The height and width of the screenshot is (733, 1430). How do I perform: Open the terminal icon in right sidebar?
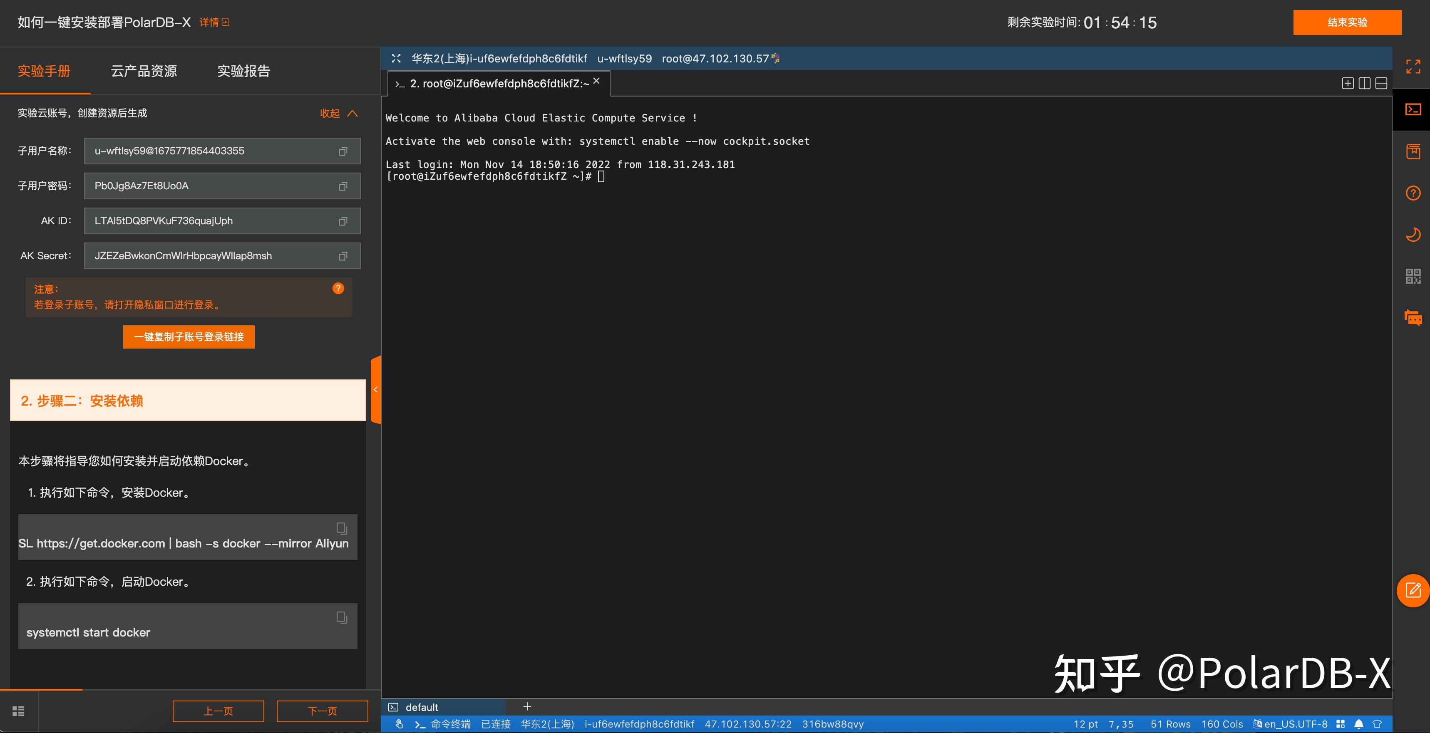1413,110
